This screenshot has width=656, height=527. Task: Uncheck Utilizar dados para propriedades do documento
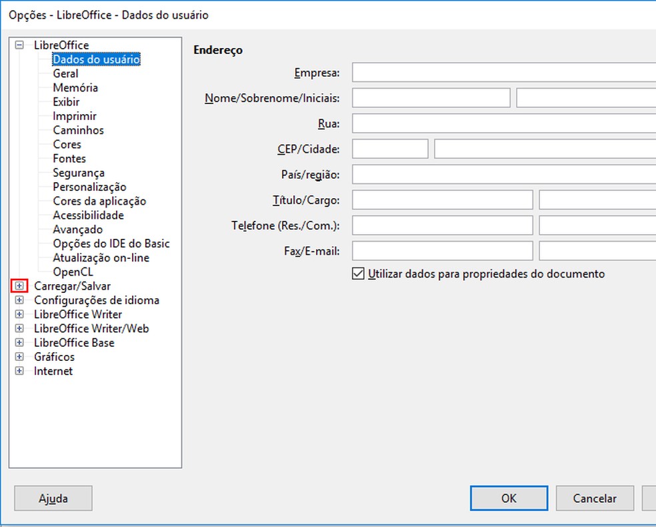pos(358,274)
